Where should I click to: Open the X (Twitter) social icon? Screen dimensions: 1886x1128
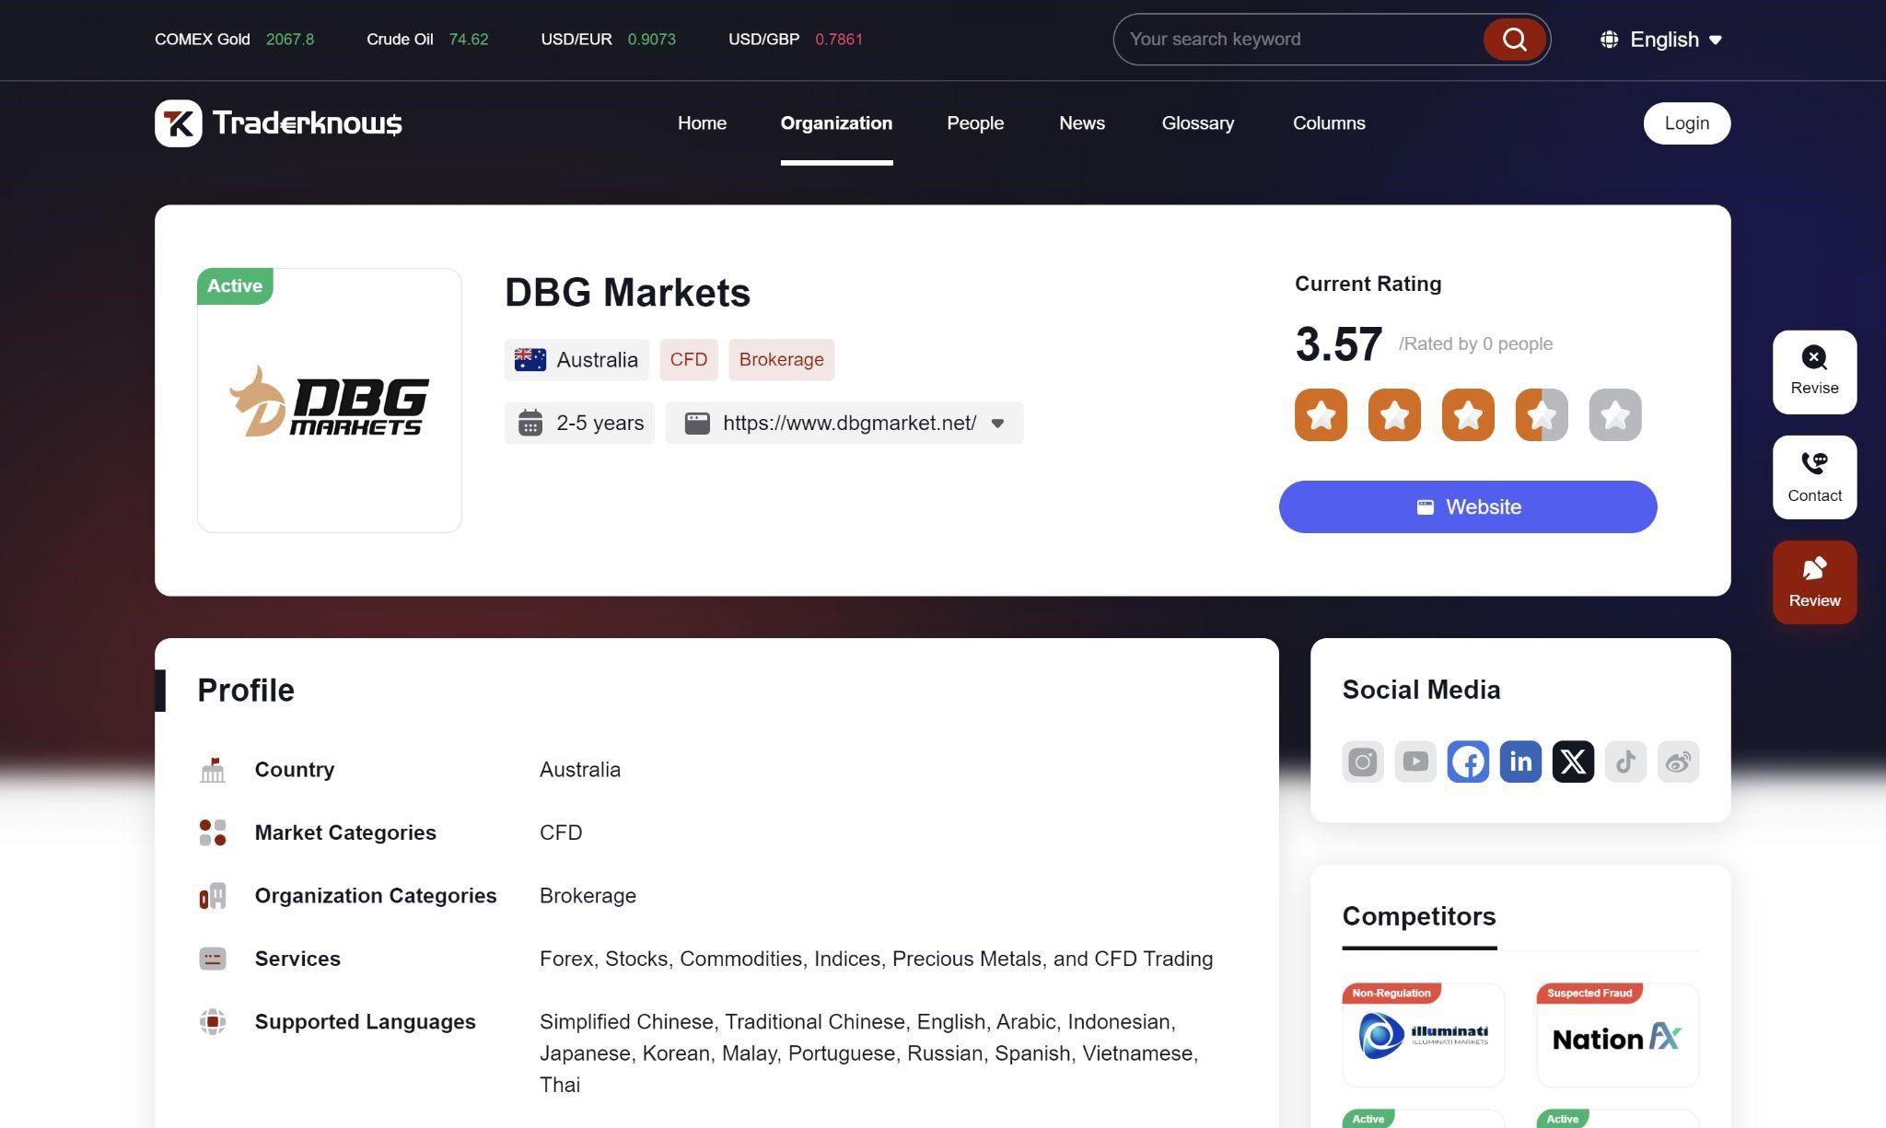(x=1572, y=762)
